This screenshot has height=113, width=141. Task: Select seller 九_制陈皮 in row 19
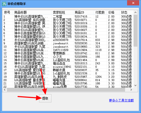(x=60, y=77)
